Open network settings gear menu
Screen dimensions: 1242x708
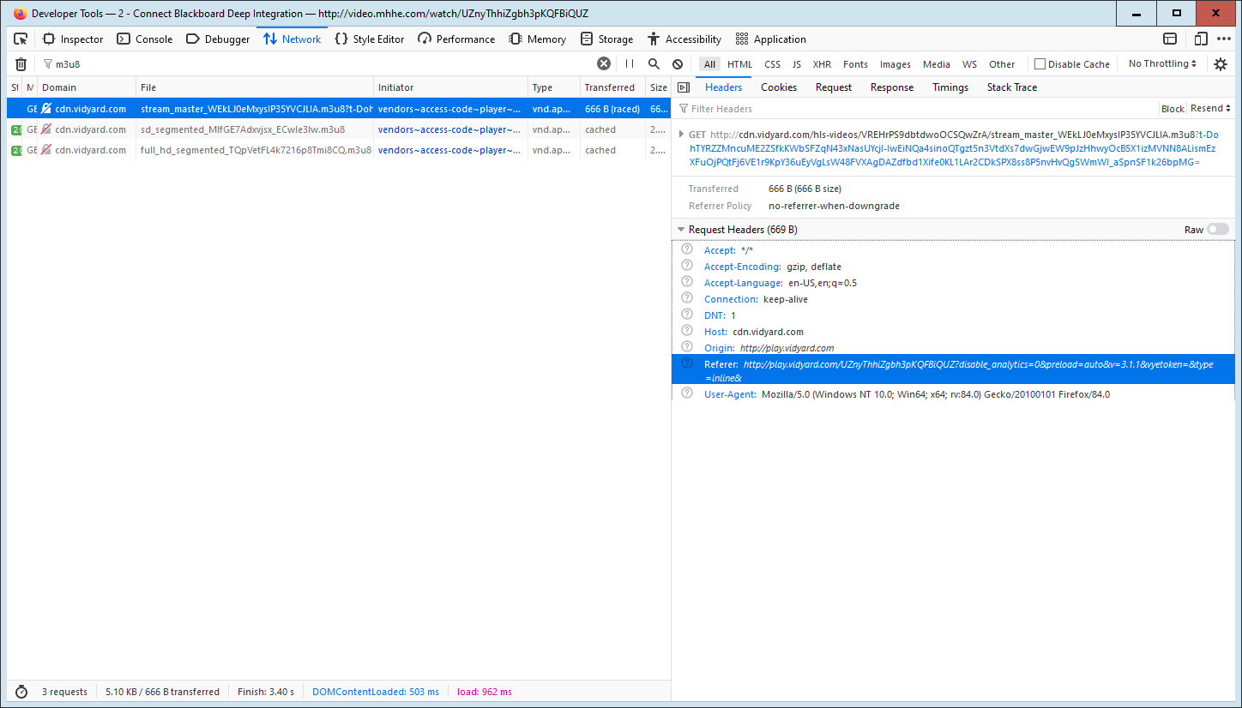(1221, 64)
